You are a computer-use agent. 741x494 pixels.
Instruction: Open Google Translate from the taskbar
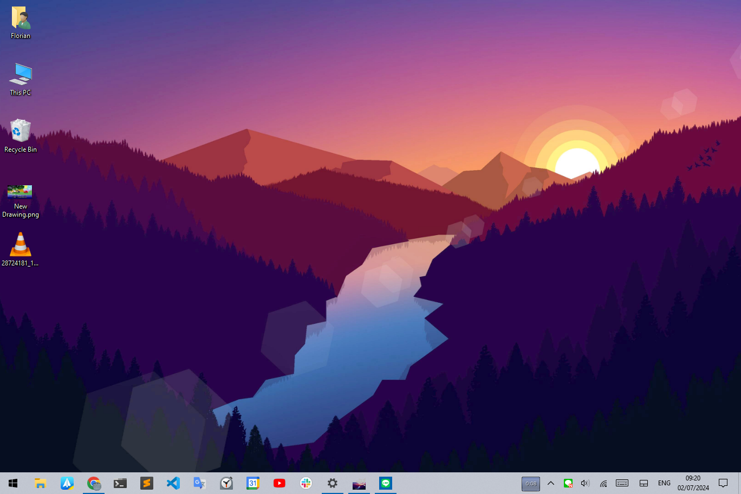tap(200, 483)
